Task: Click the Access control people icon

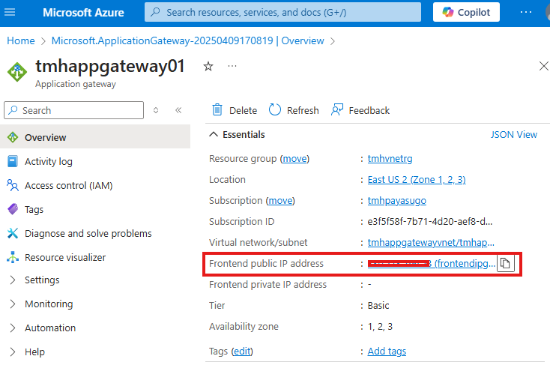Action: coord(13,185)
